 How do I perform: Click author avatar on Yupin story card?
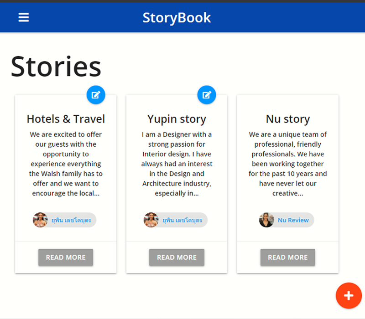pyautogui.click(x=151, y=220)
